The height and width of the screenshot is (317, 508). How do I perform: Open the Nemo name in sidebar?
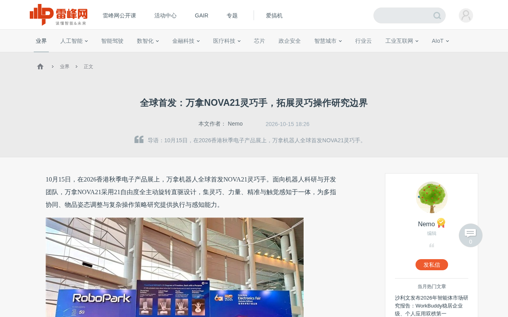[426, 224]
